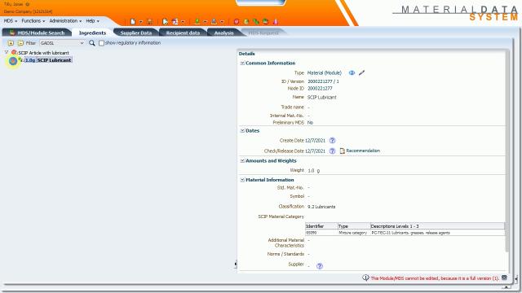Click the Mixture category cell
Image resolution: width=522 pixels, height=293 pixels.
coord(353,233)
